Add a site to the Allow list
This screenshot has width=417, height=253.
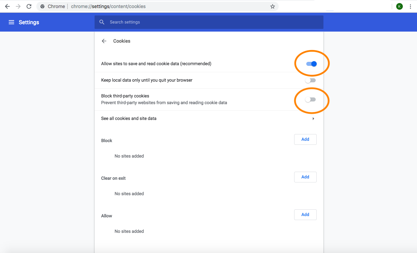coord(305,215)
